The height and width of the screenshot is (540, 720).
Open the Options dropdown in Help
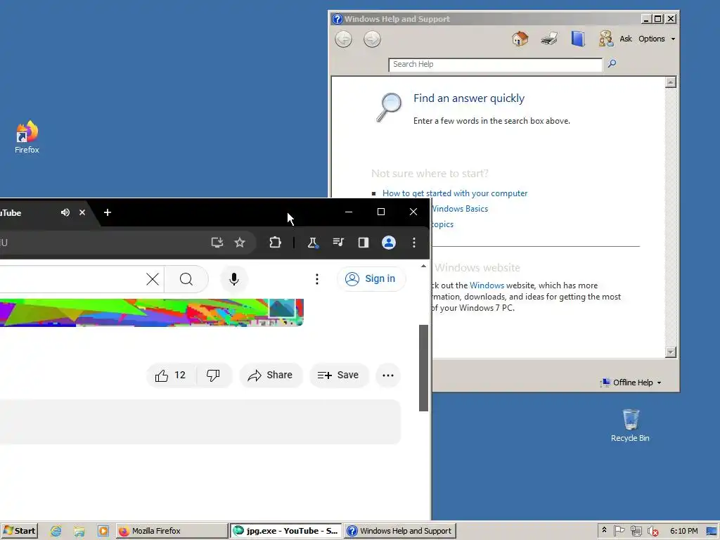click(x=657, y=39)
